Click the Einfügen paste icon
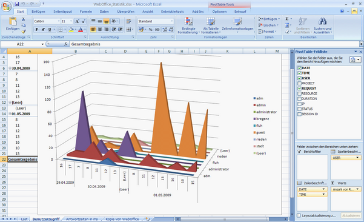Viewport: 364px width, 222px height. tap(13, 22)
